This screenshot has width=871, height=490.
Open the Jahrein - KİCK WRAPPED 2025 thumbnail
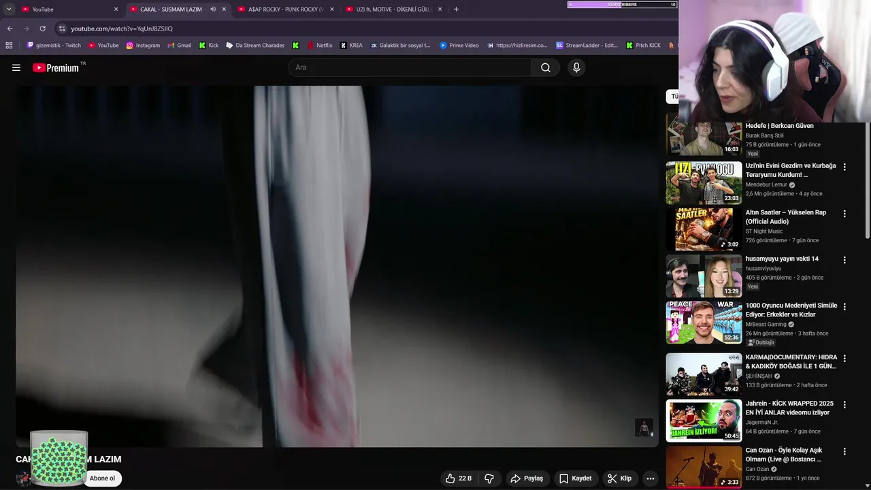(704, 421)
